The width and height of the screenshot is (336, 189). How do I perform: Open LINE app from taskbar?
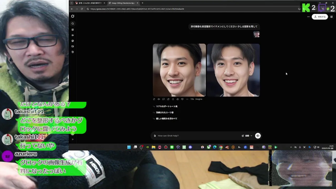point(172,147)
